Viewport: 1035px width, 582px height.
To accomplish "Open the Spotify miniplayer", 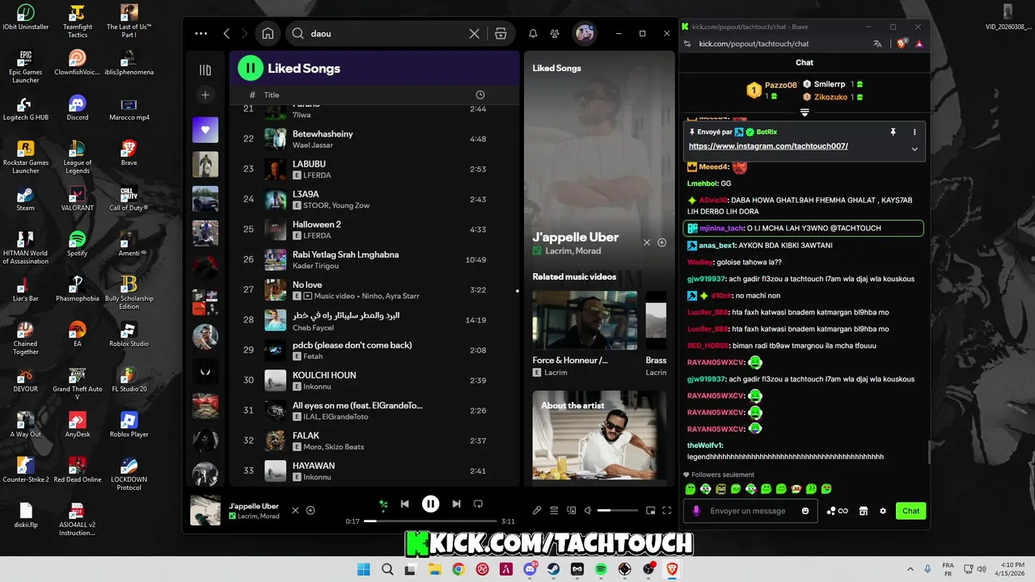I will [x=650, y=510].
